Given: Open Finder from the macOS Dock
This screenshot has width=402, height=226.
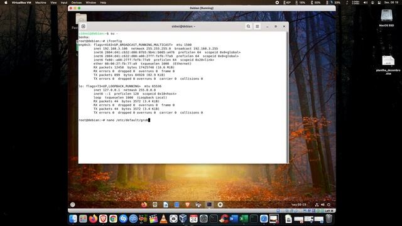Looking at the screenshot, I should point(73,219).
